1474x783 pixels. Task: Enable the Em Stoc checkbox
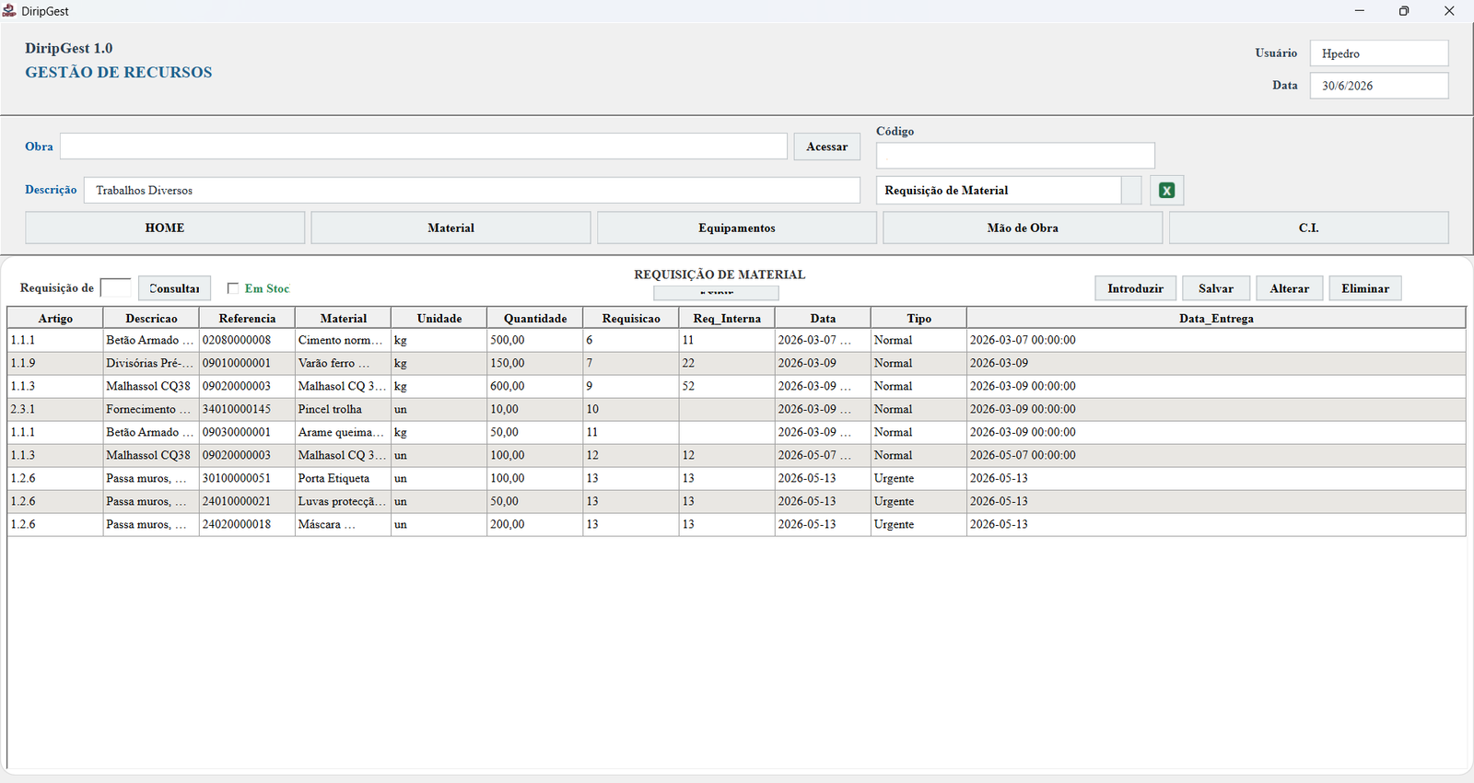233,288
